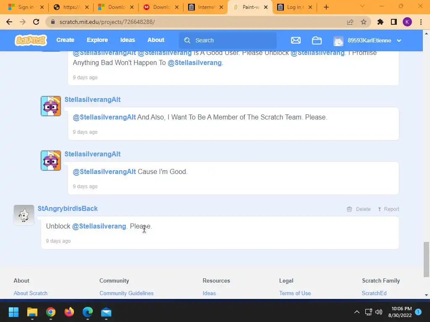Open the Ideas menu in the navbar
430x322 pixels.
(128, 40)
